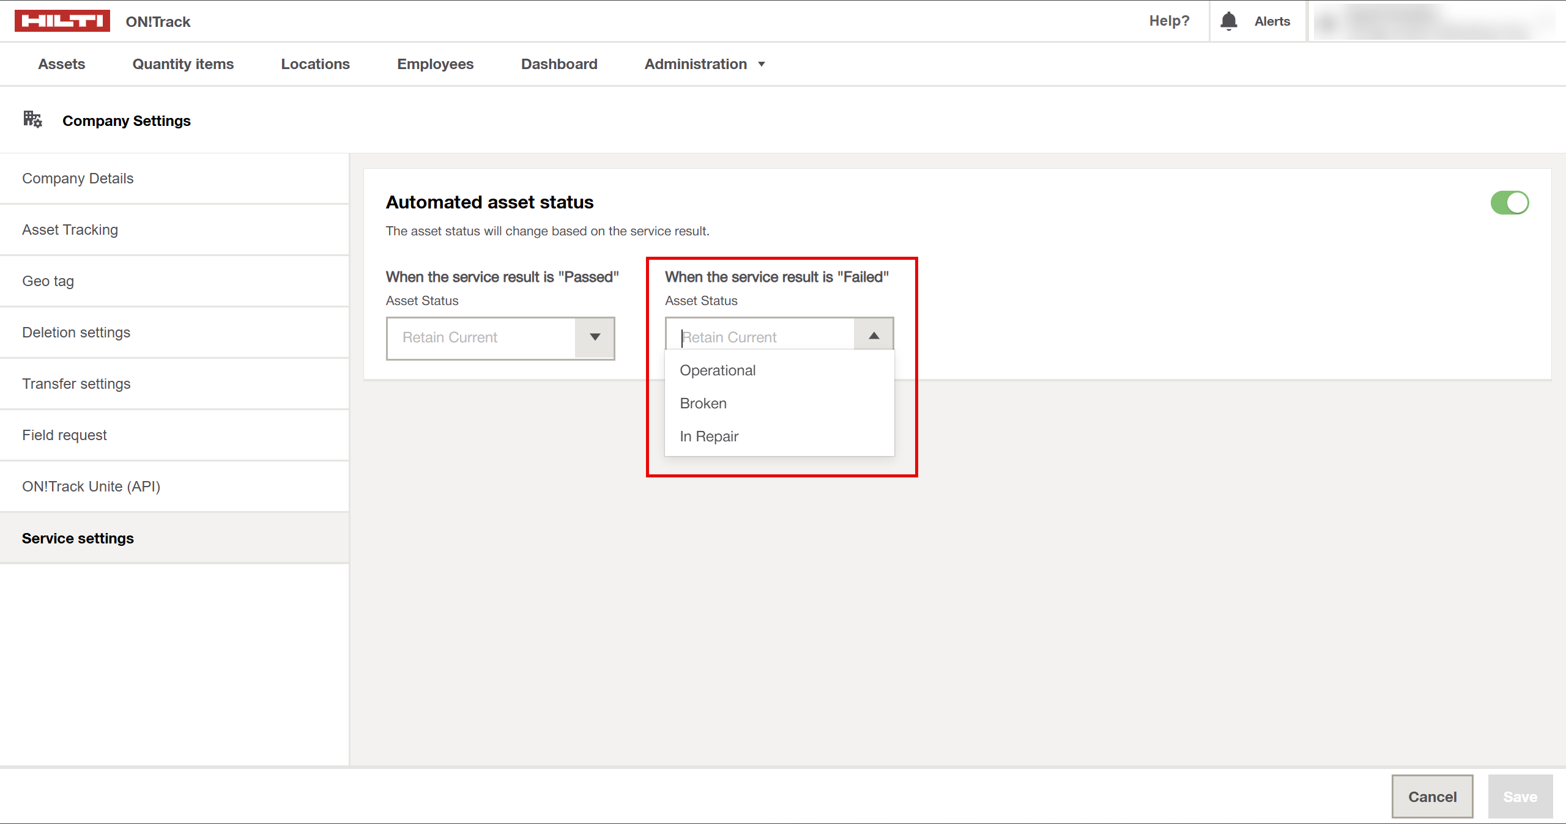Viewport: 1566px width, 824px height.
Task: Click the Alerts bell icon
Action: 1228,21
